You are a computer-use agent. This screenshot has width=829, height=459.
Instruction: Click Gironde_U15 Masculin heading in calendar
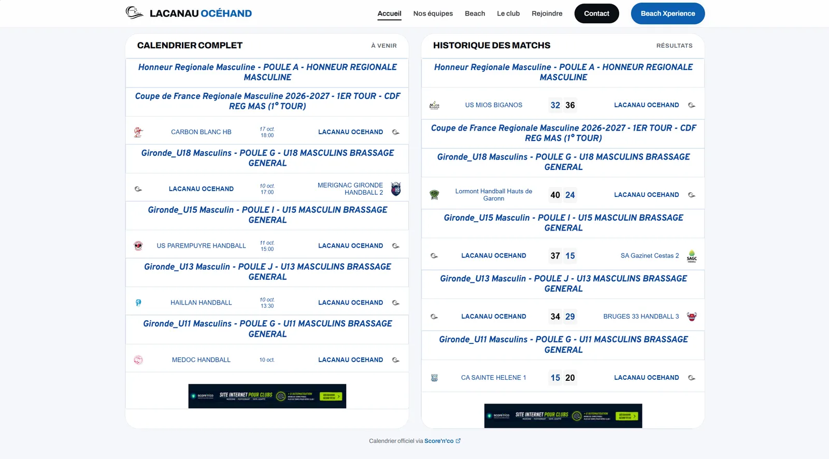[x=267, y=215]
